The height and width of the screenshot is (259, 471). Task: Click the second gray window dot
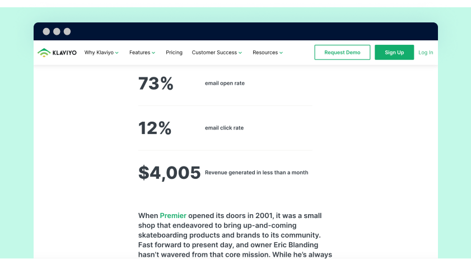click(57, 31)
